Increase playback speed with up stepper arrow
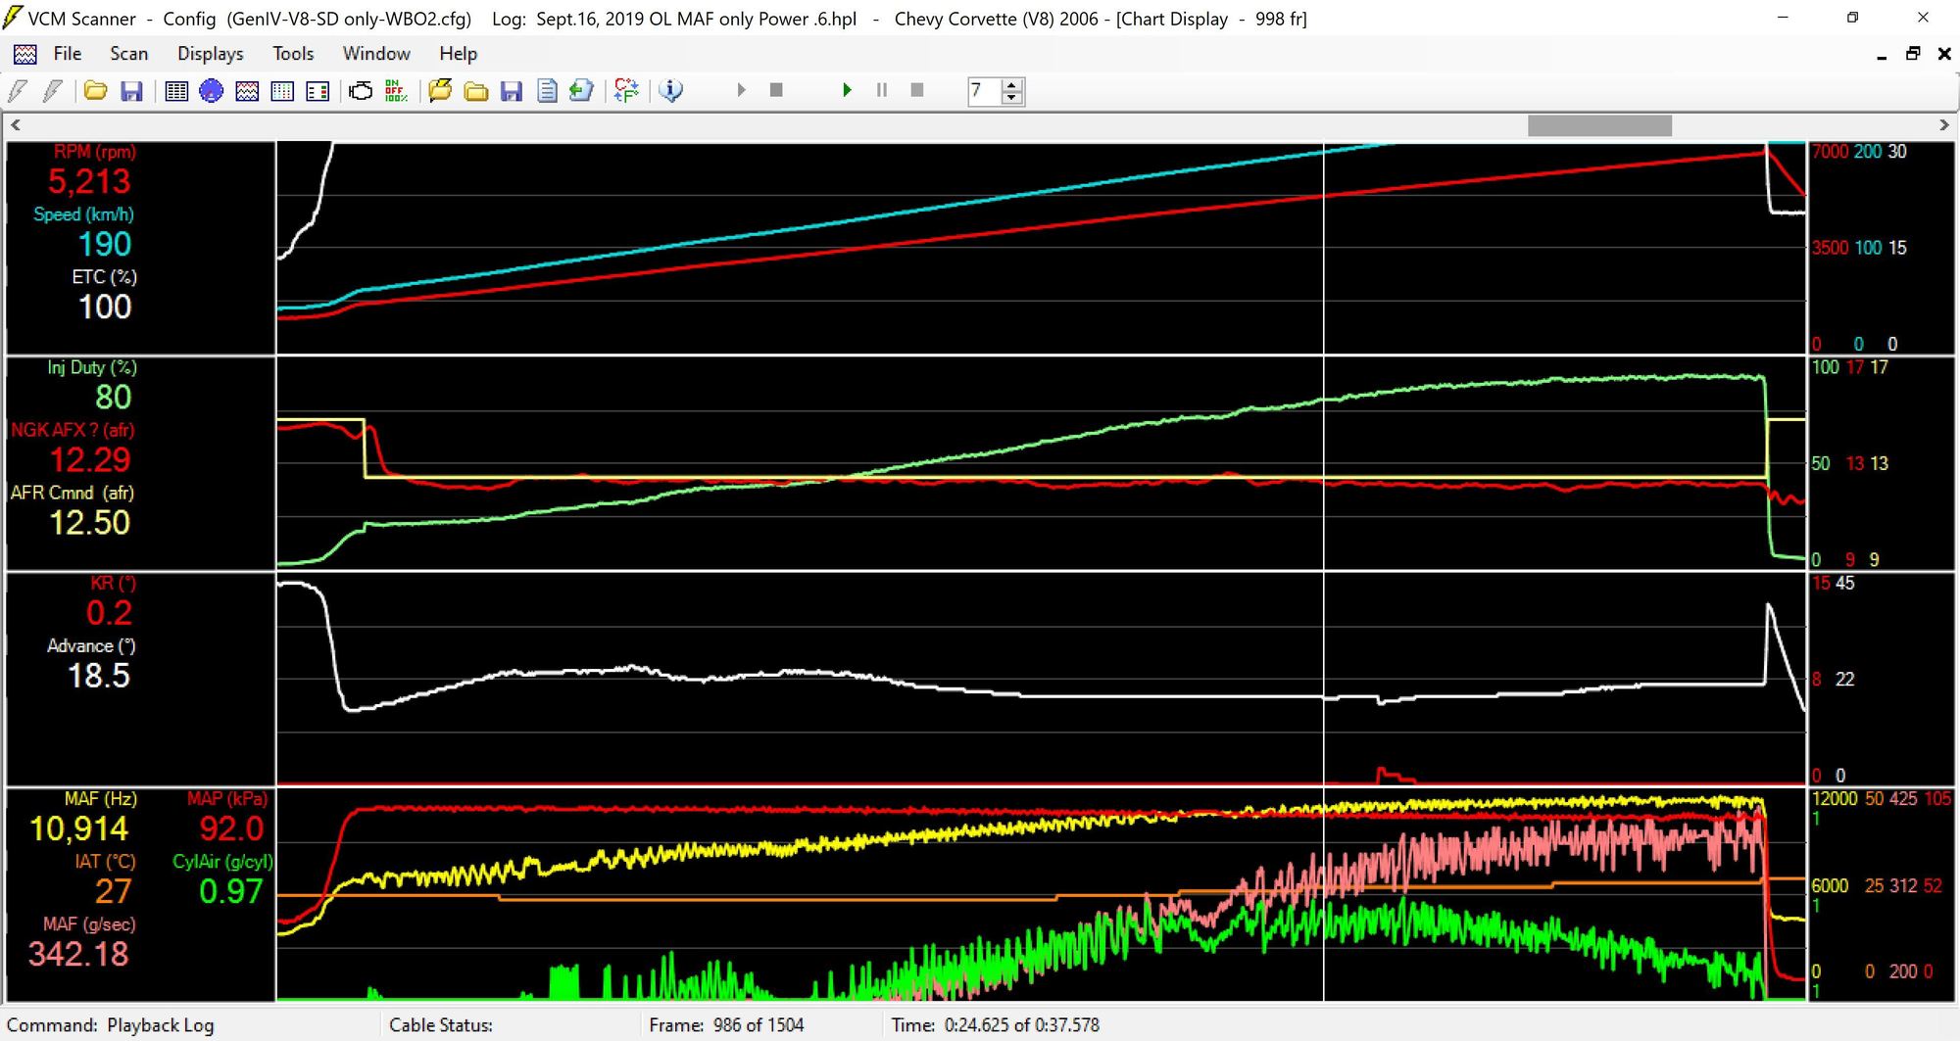The height and width of the screenshot is (1041, 1960). (x=1012, y=85)
